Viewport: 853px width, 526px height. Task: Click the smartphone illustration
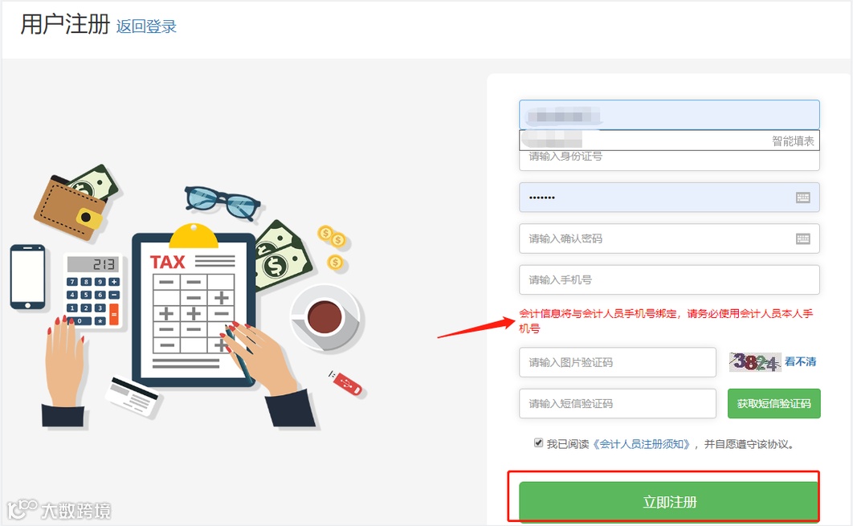click(28, 277)
